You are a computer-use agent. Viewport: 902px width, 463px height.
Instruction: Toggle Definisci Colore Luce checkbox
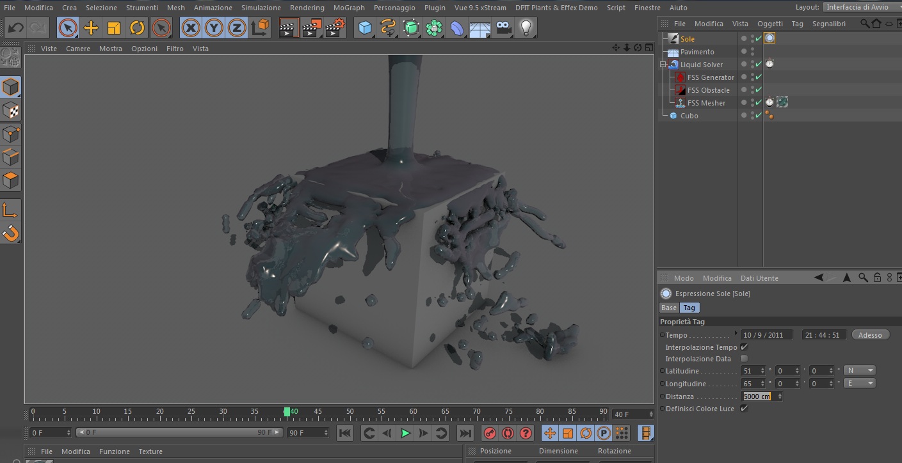(x=744, y=409)
